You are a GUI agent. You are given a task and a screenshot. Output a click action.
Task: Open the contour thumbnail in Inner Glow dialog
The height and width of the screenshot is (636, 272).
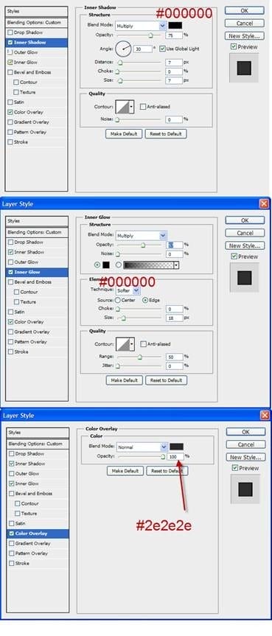click(122, 344)
